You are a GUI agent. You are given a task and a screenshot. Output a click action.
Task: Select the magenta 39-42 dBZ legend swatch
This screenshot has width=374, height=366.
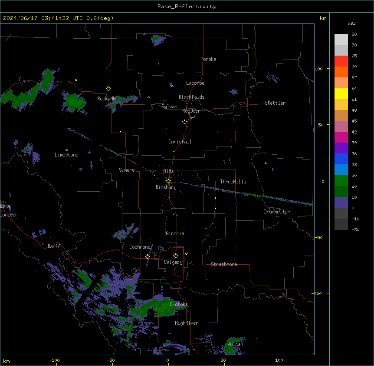(341, 137)
